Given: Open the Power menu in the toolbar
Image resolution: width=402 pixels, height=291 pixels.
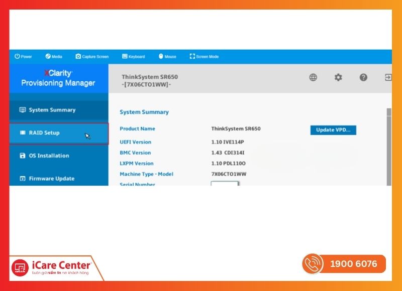Looking at the screenshot, I should (x=23, y=57).
